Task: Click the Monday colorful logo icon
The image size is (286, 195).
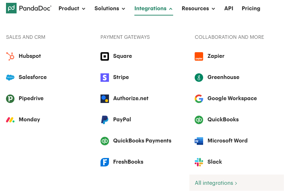Action: coord(10,120)
